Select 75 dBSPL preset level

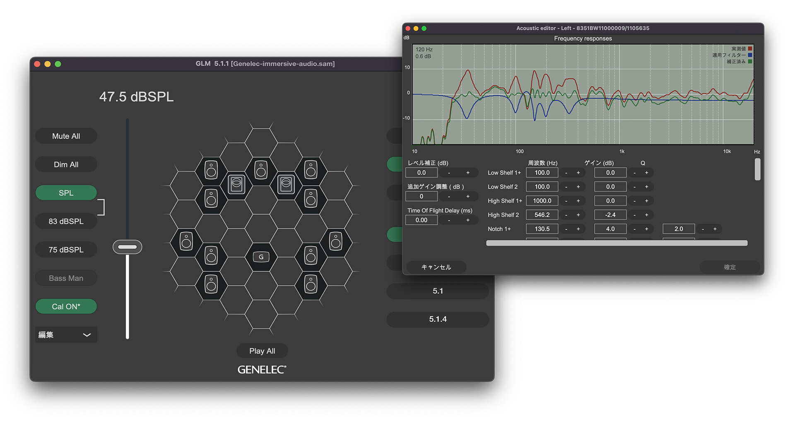66,250
